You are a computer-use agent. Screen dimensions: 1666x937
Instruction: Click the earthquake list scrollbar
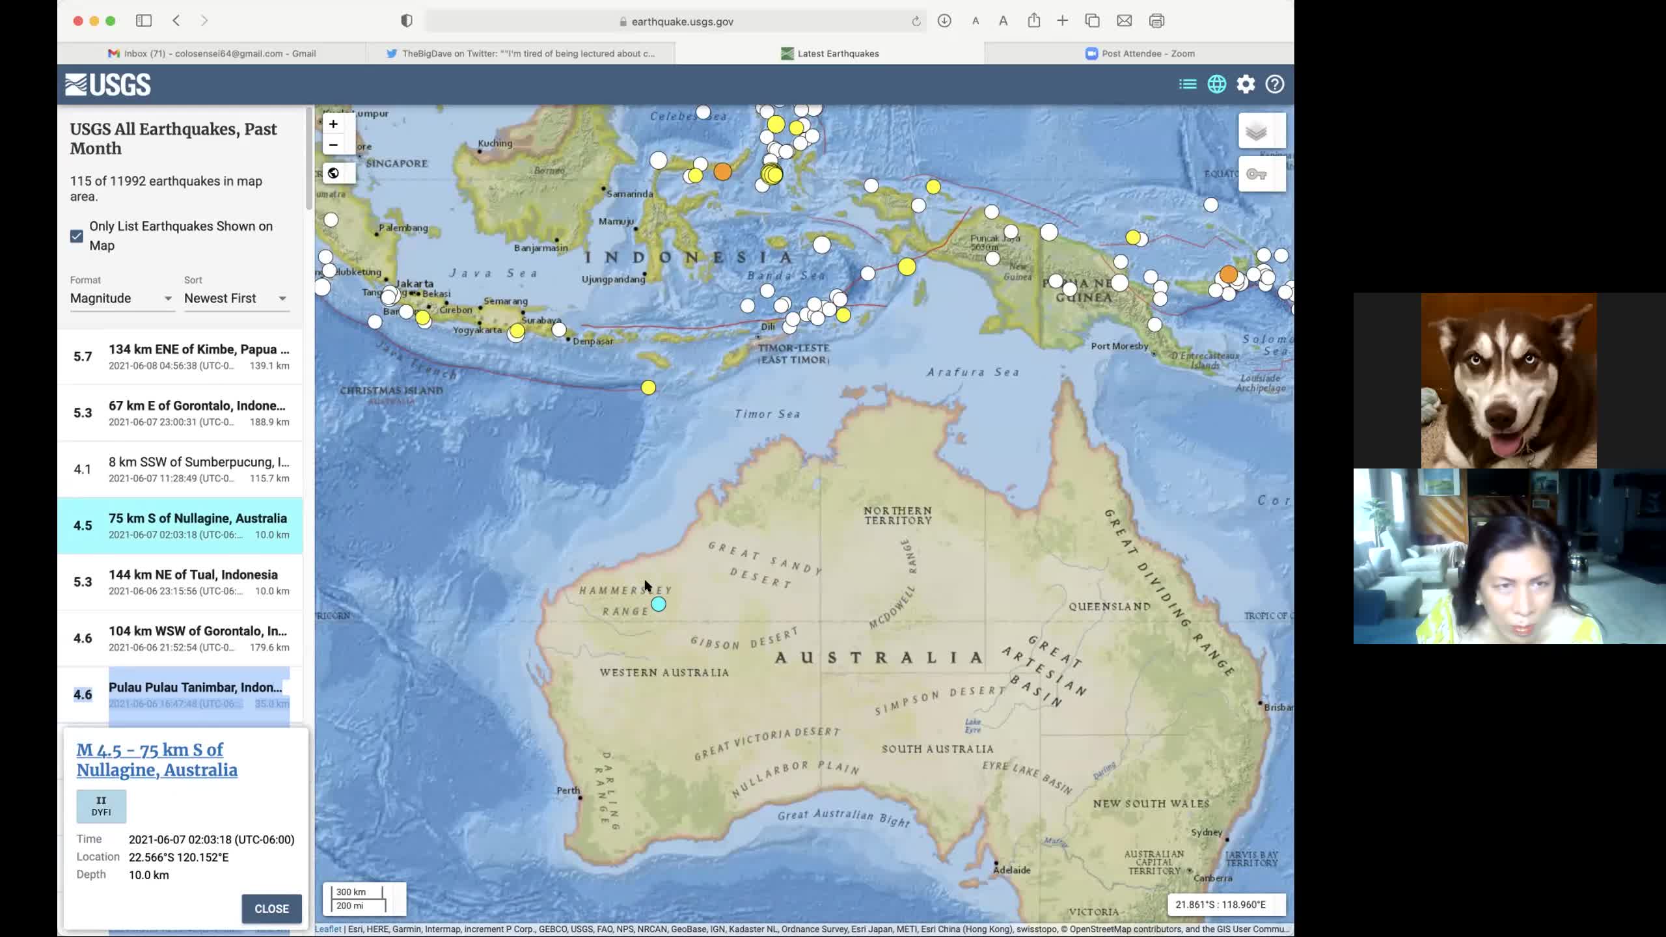coord(309,159)
